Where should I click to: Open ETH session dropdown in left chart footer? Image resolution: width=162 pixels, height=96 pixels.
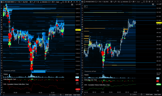pos(54,95)
